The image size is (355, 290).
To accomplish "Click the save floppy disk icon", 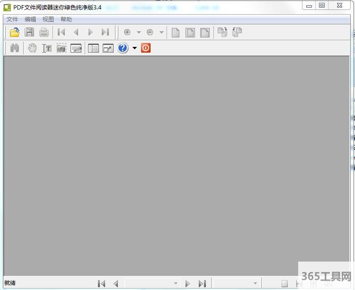I will click(x=29, y=32).
